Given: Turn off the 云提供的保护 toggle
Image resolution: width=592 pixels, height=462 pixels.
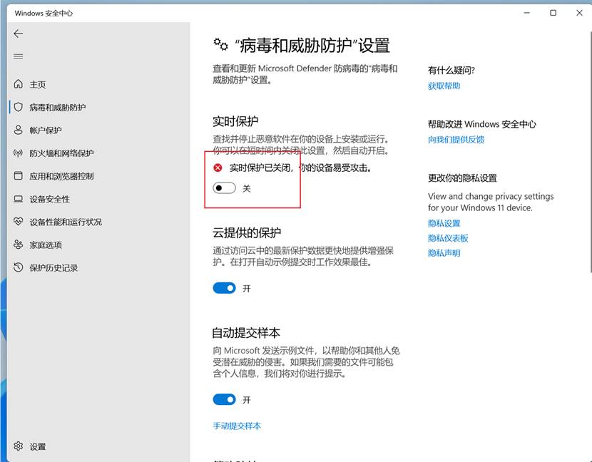Looking at the screenshot, I should coord(224,288).
